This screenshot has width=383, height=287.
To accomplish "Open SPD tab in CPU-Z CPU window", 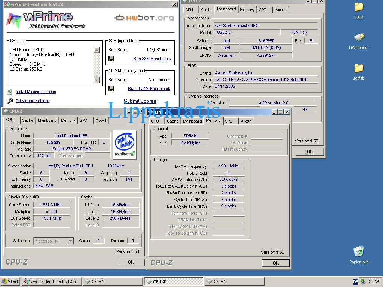I will [x=83, y=120].
